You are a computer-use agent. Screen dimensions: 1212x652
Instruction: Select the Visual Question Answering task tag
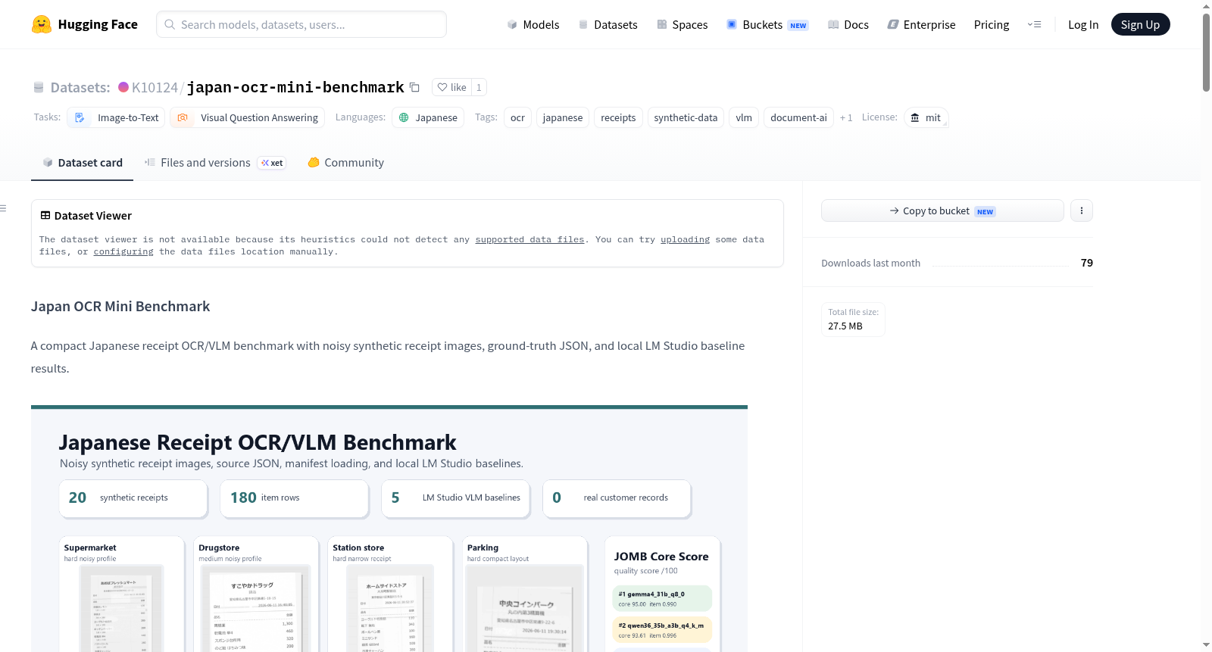247,117
